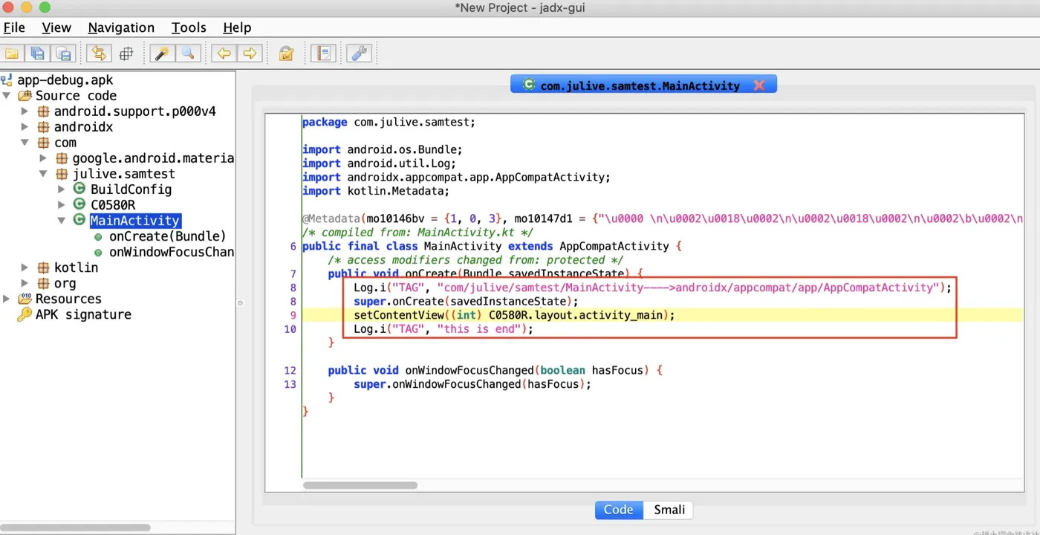Collapse the com package node
Viewport: 1040px width, 535px height.
25,143
